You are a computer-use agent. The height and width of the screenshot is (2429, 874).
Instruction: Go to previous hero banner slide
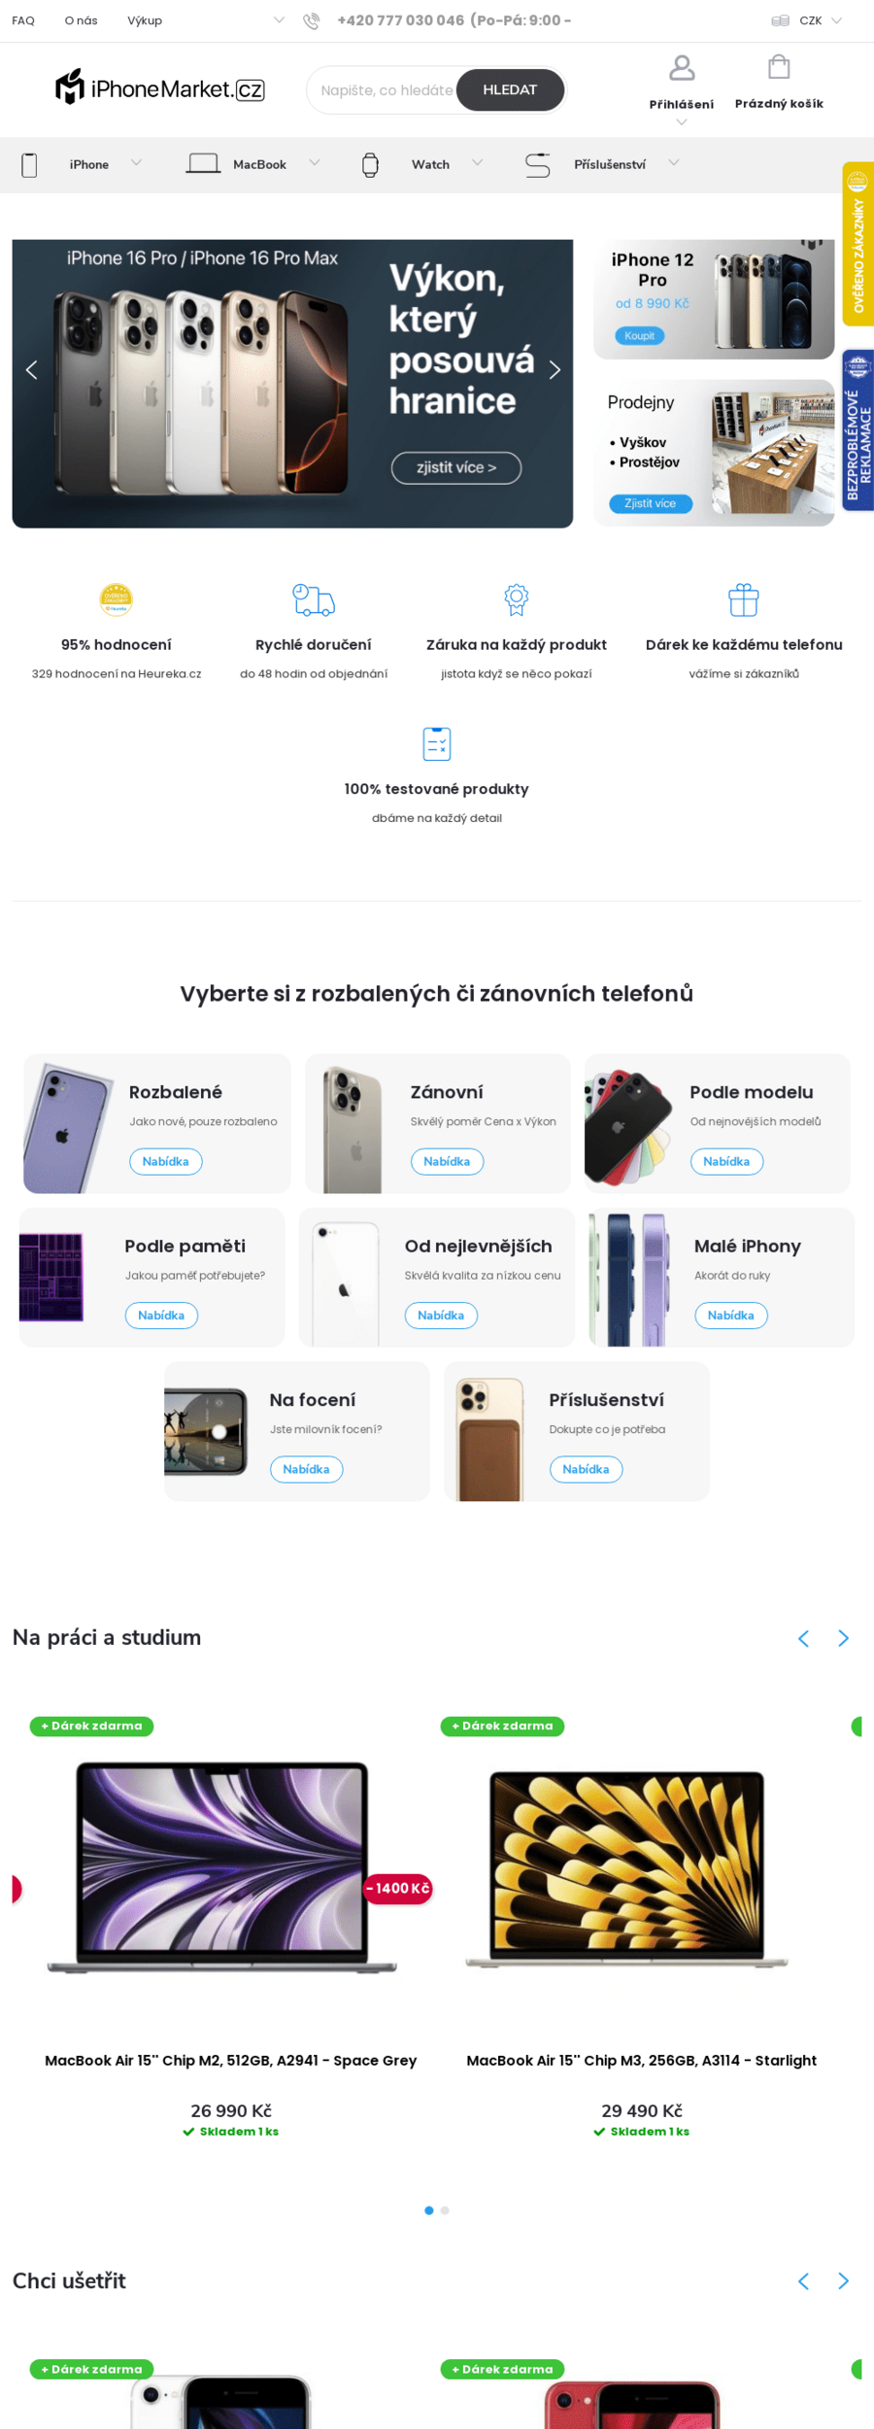[31, 369]
